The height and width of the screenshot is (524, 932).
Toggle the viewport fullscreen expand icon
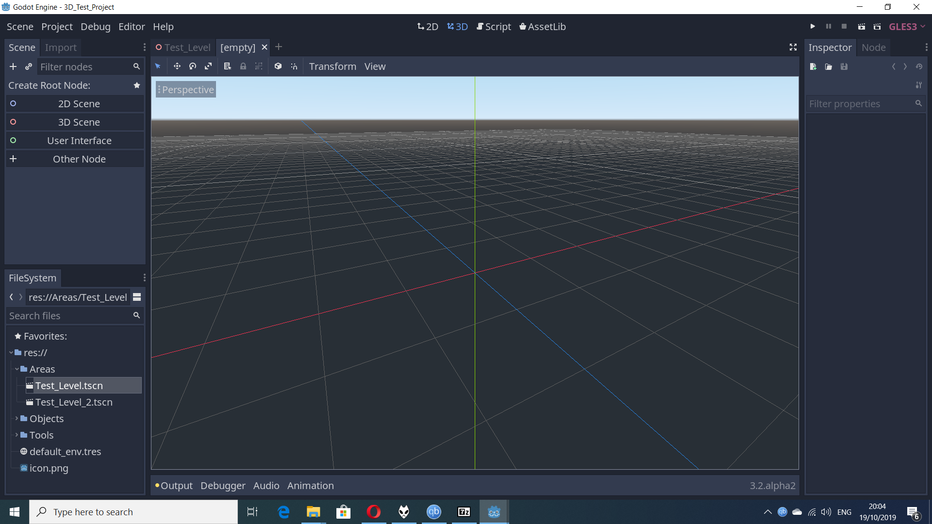(793, 47)
